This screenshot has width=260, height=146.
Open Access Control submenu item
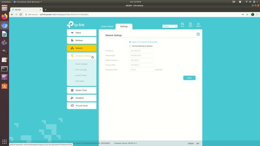(81, 75)
